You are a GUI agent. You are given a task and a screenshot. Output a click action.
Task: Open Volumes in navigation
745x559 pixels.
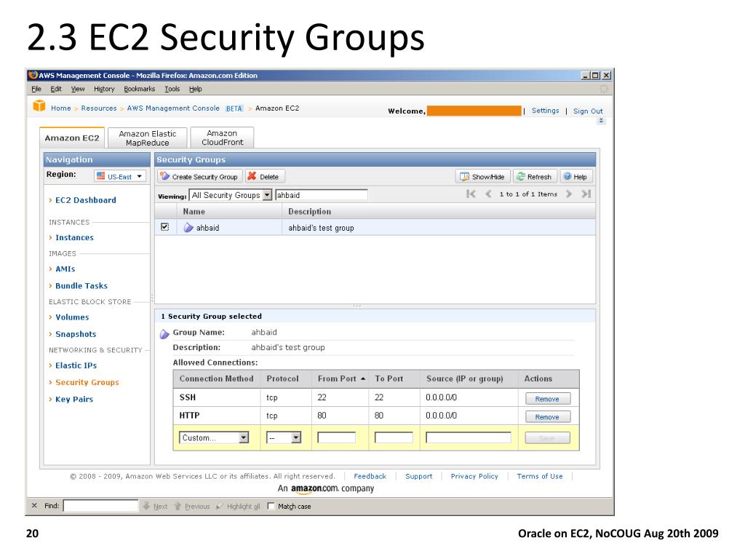72,317
